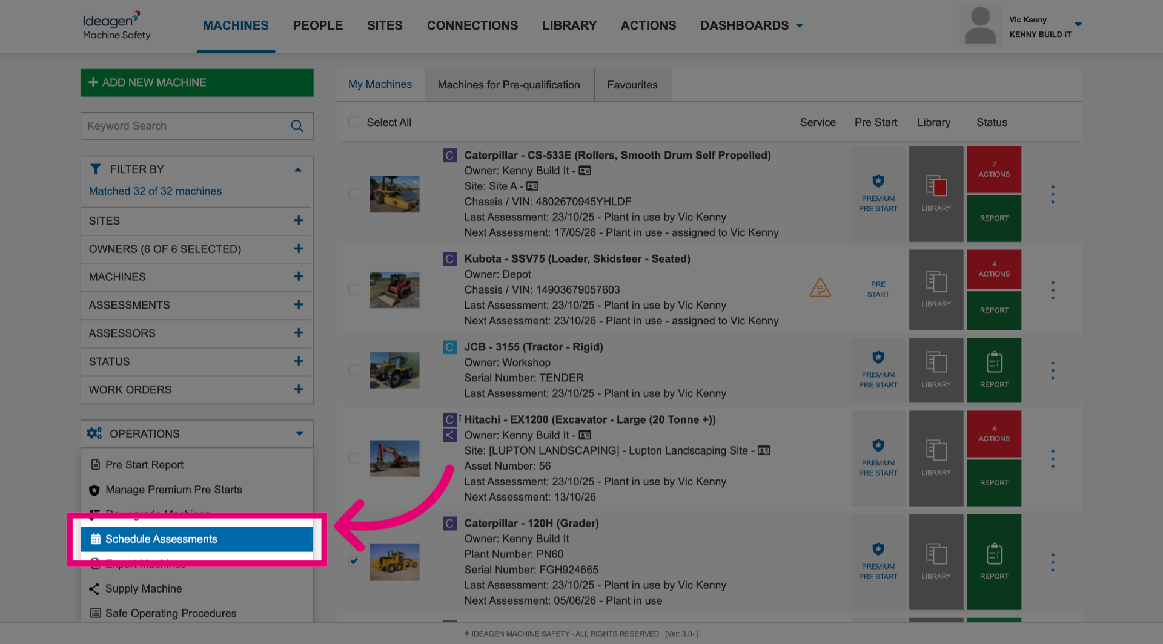
Task: Open Library for Caterpillar 120H
Action: (x=936, y=562)
